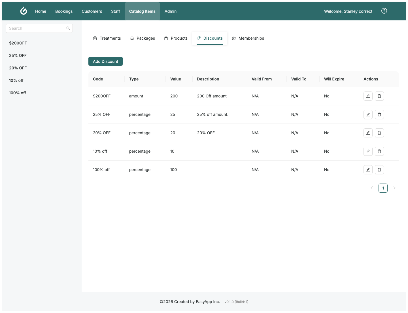The height and width of the screenshot is (313, 408).
Task: Click Welcome, Stanley correct user label
Action: 348,11
